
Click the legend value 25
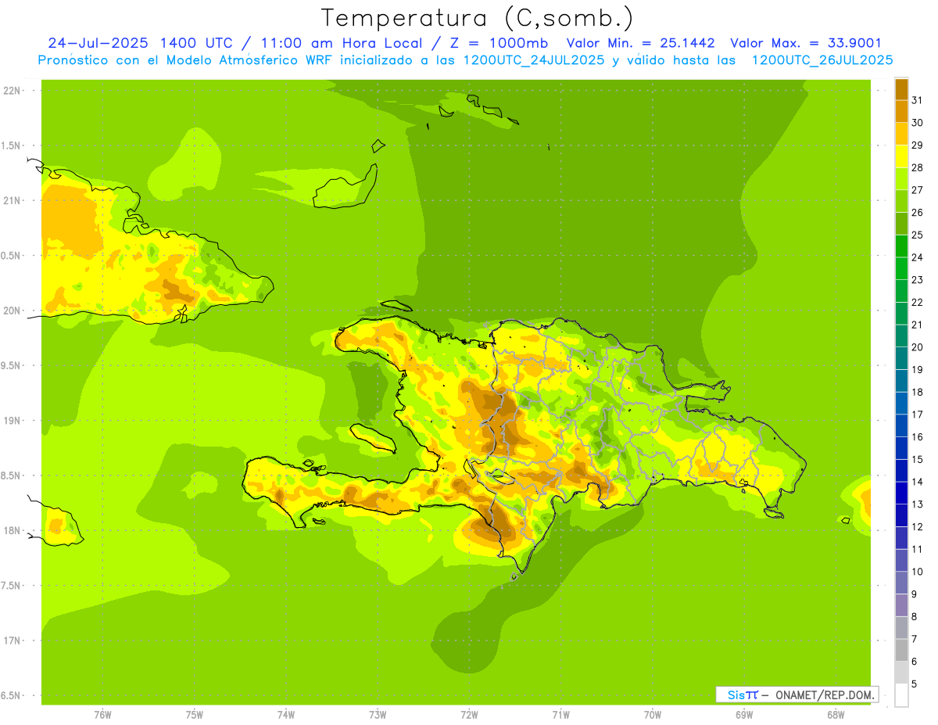click(x=918, y=235)
